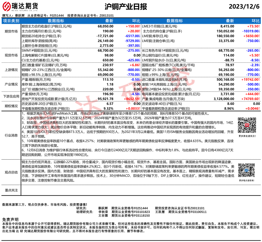Click the 期权情况 category cell
Image resolution: width=262 pixels, height=242 pixels.
point(11,106)
